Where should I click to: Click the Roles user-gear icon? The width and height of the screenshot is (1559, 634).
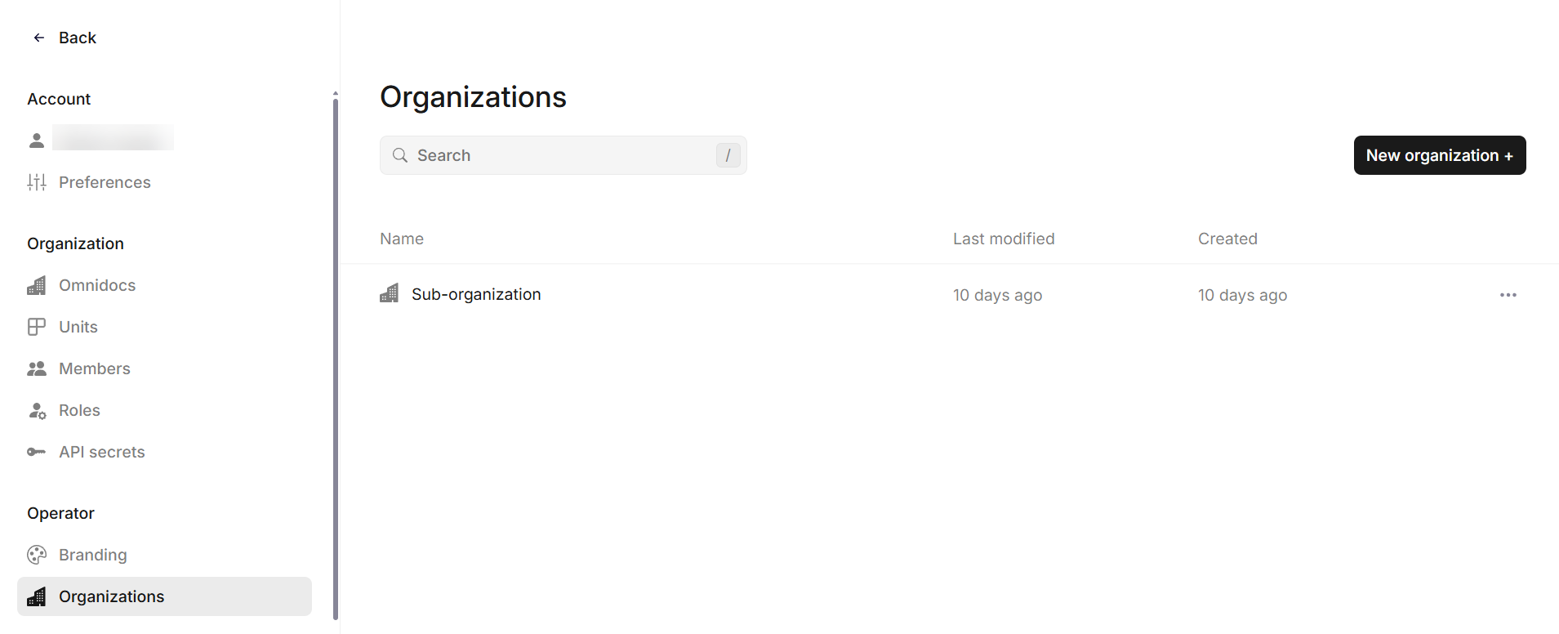click(x=37, y=410)
